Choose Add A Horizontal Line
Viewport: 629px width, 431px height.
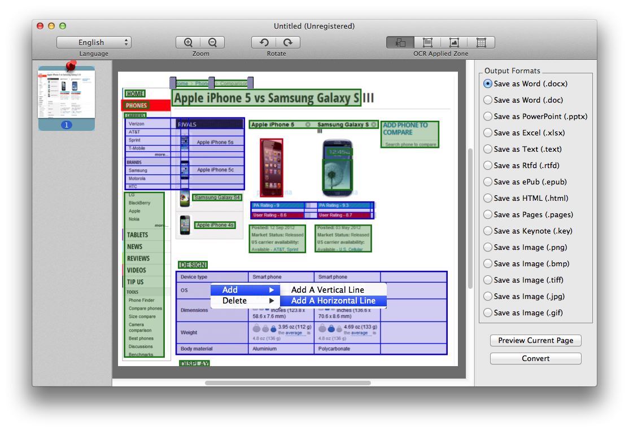point(333,301)
